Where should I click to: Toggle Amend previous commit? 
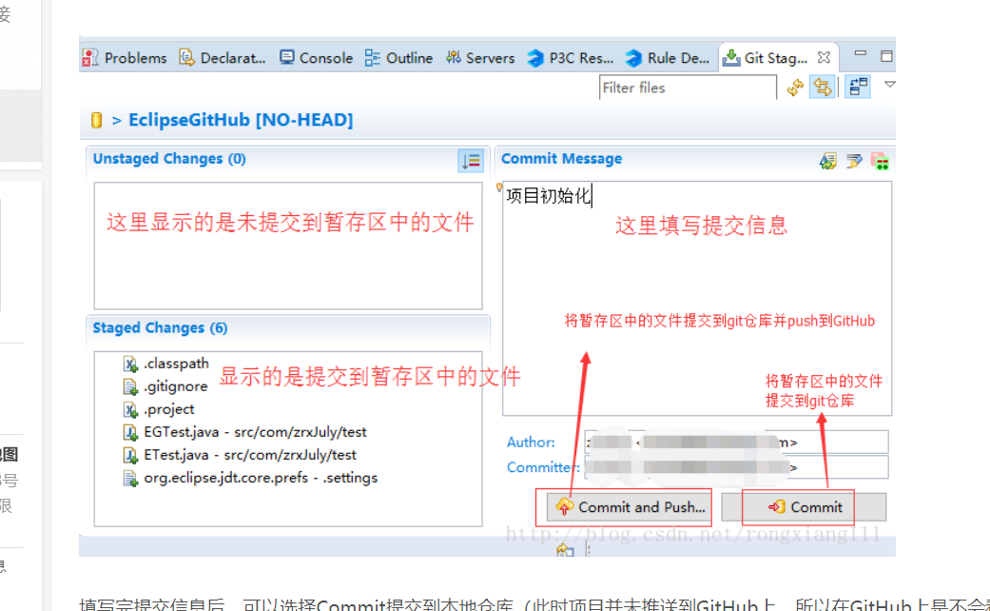[x=827, y=160]
